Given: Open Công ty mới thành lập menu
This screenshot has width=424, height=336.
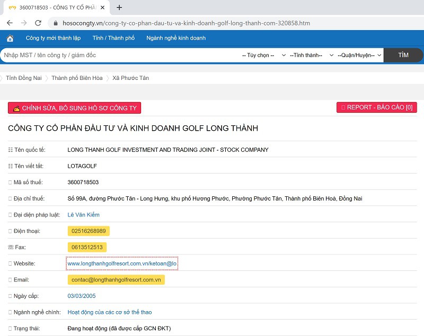Looking at the screenshot, I should coord(53,38).
